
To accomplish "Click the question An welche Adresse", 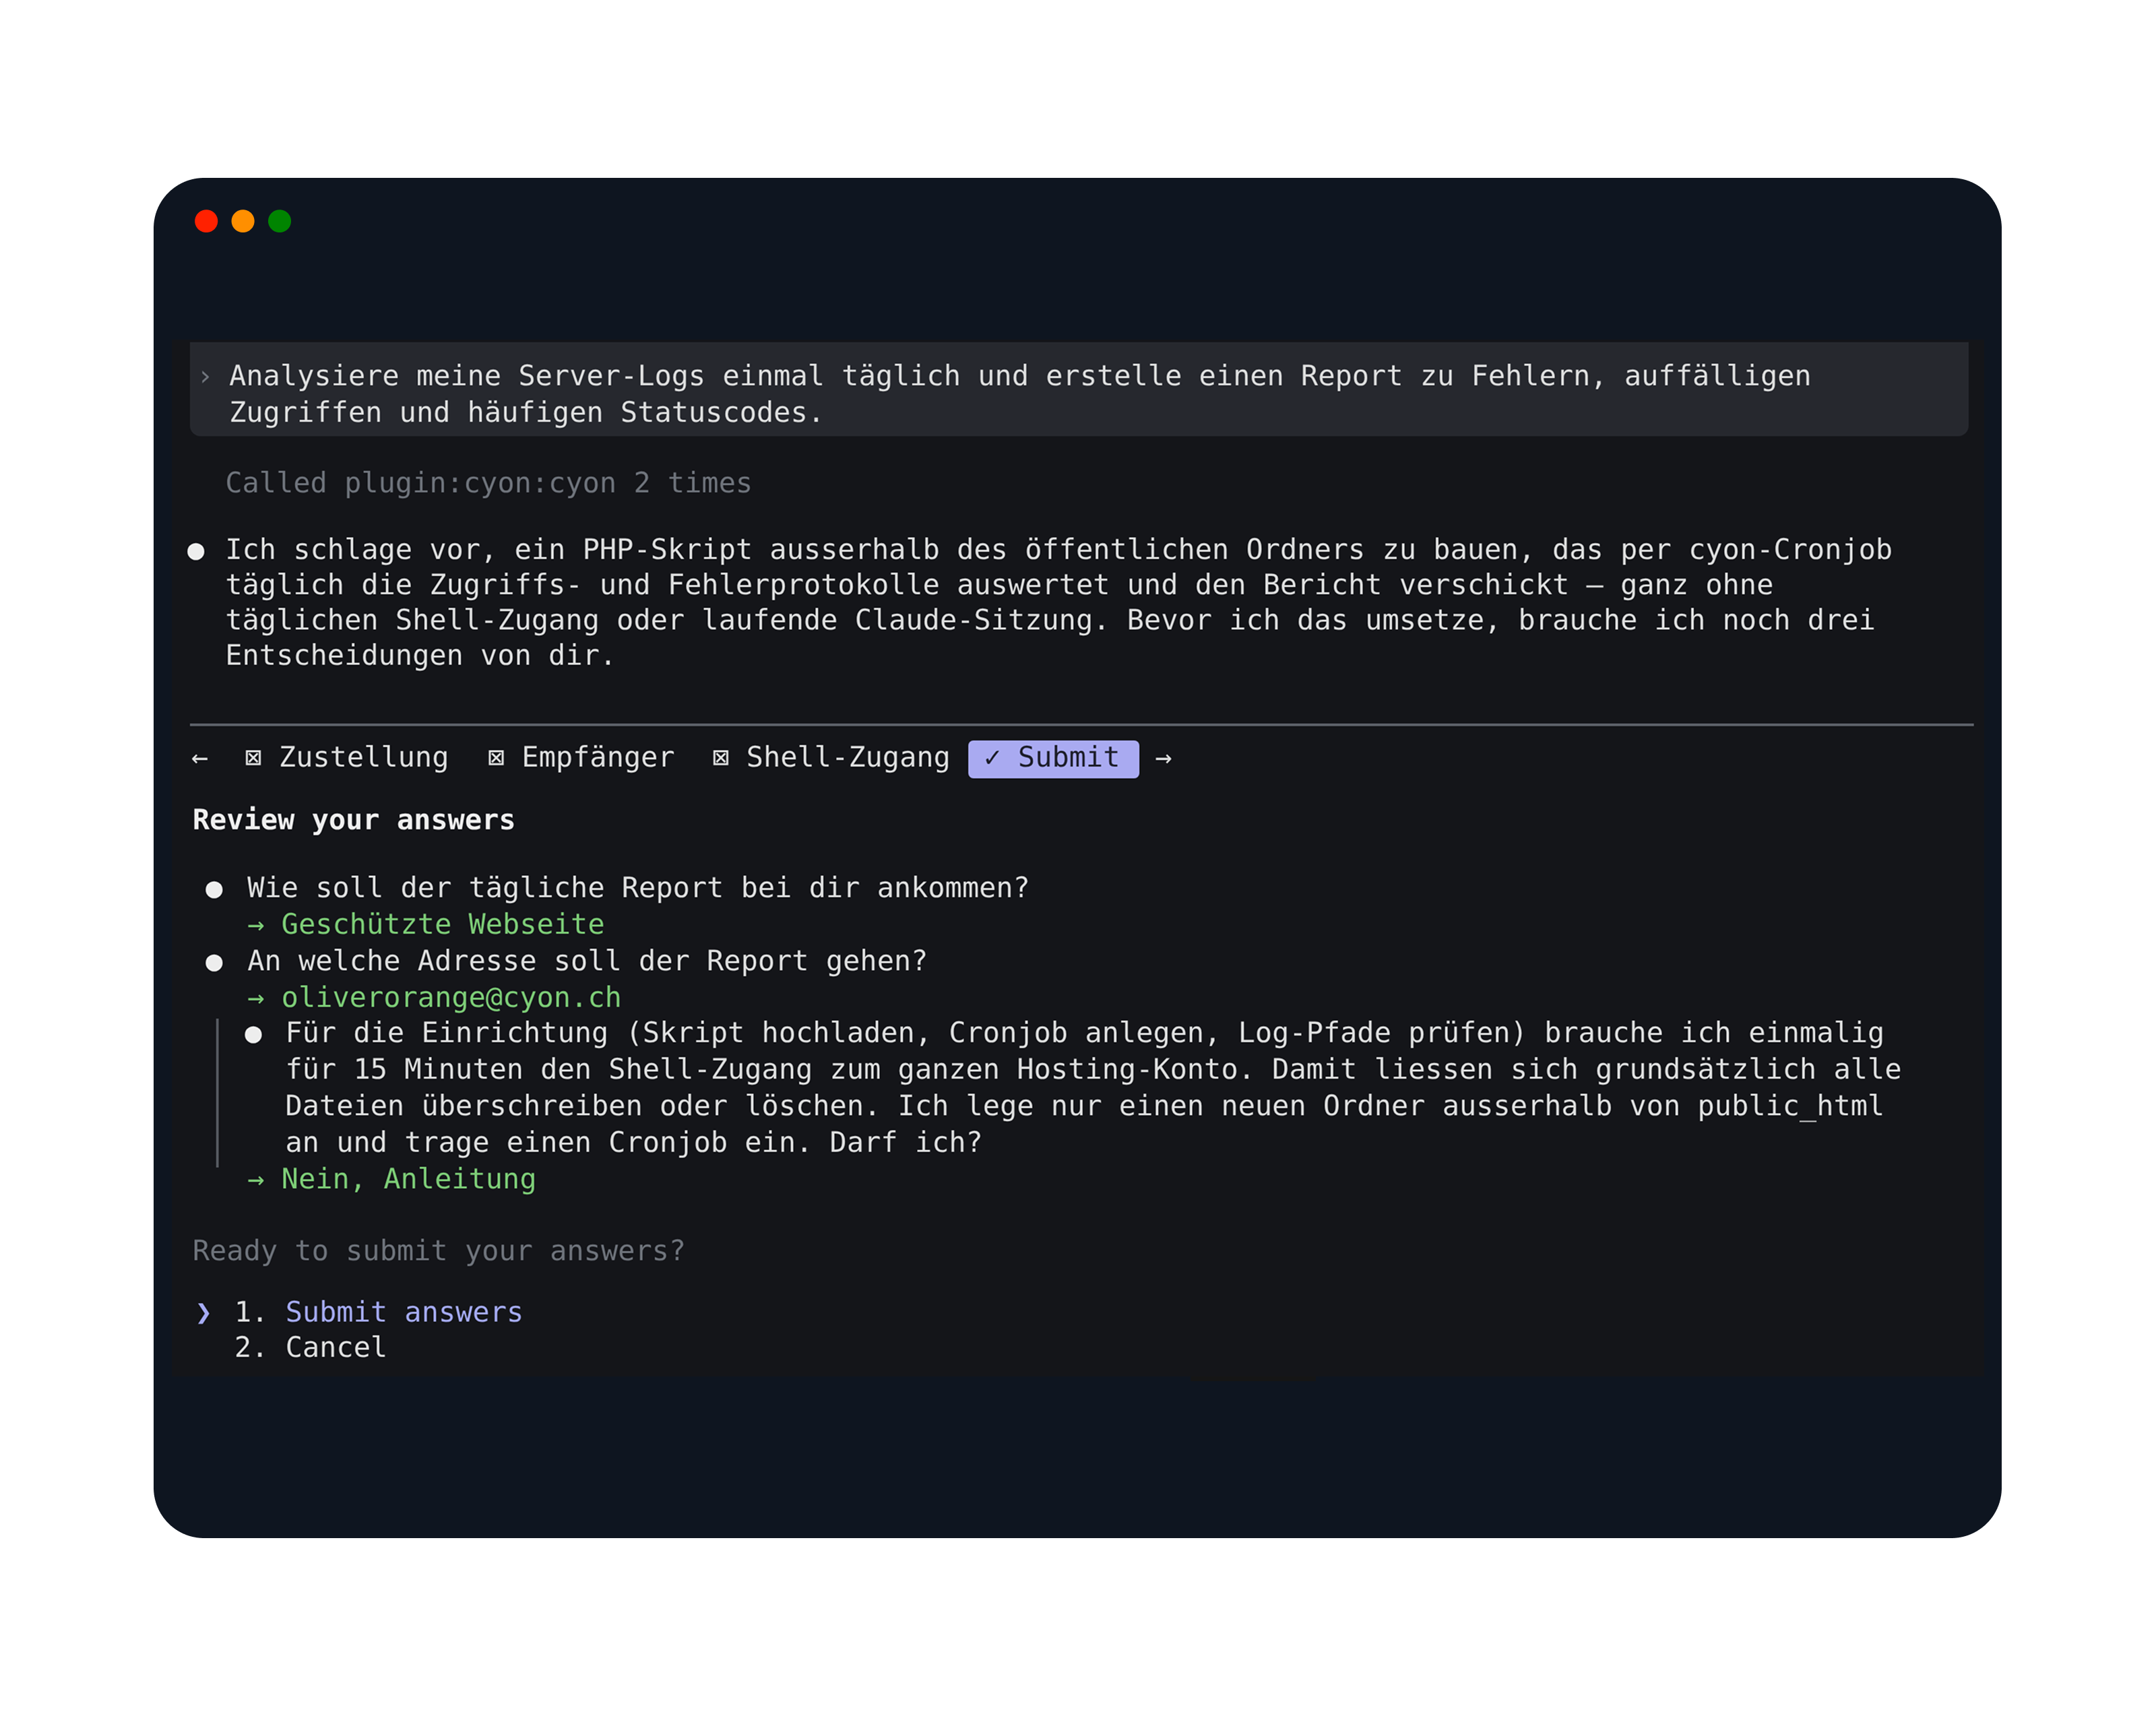I will point(587,961).
